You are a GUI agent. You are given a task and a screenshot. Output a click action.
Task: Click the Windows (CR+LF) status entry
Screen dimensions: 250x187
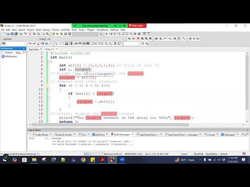point(113,154)
